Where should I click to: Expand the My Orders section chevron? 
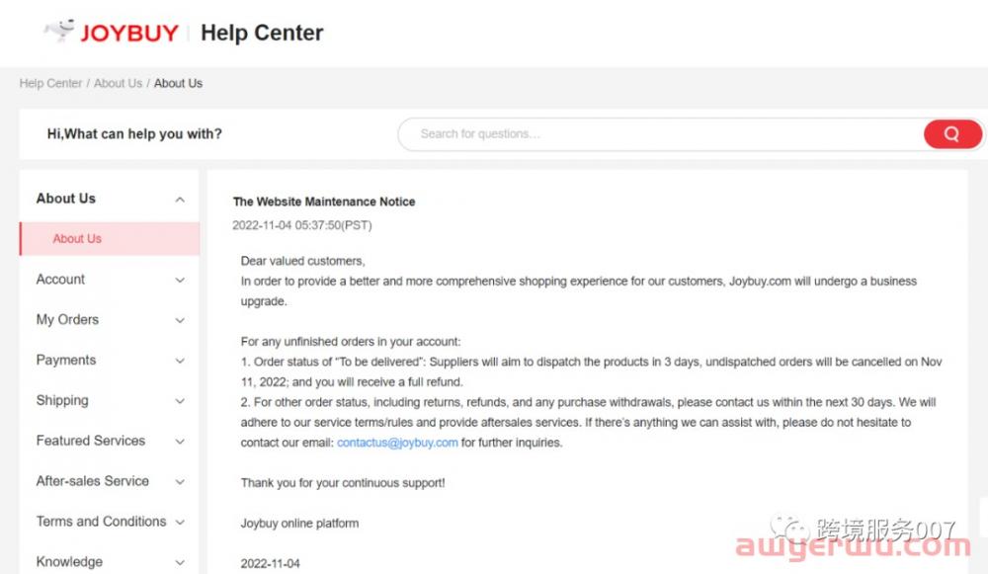[180, 320]
